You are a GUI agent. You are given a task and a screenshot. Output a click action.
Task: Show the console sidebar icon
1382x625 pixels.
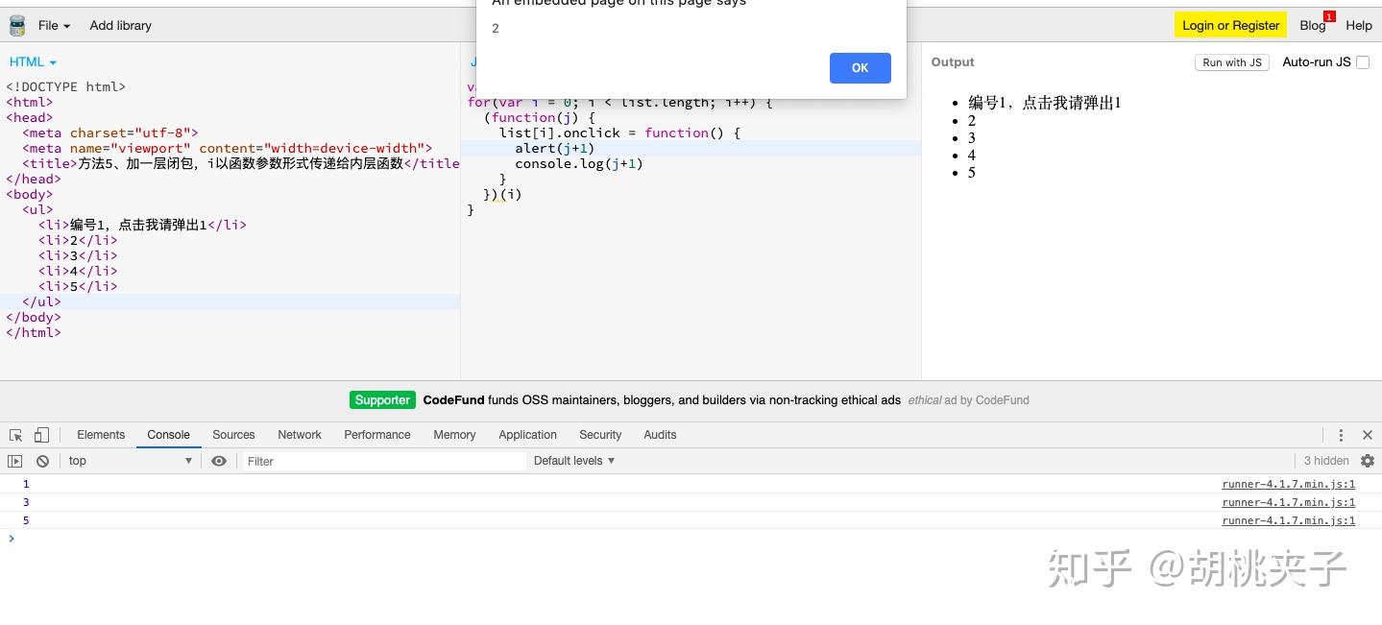14,461
